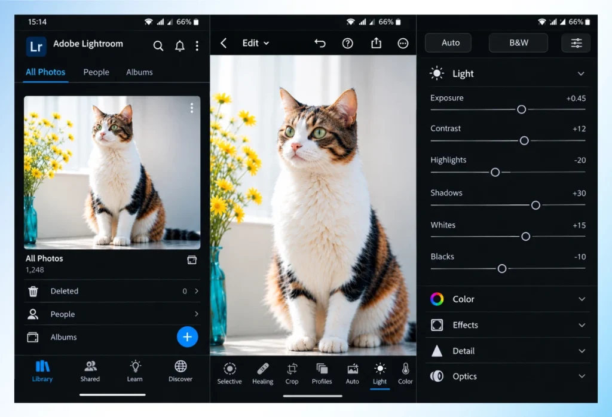
Task: Tap the Color wheel icon
Action: [x=437, y=299]
